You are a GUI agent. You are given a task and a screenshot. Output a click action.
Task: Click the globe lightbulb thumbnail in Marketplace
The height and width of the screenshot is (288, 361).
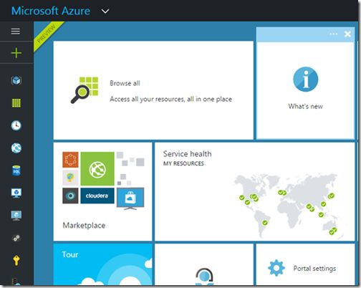(70, 178)
